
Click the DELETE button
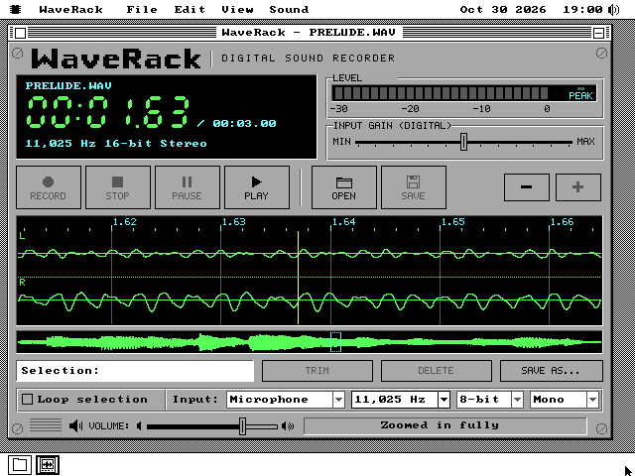(437, 371)
